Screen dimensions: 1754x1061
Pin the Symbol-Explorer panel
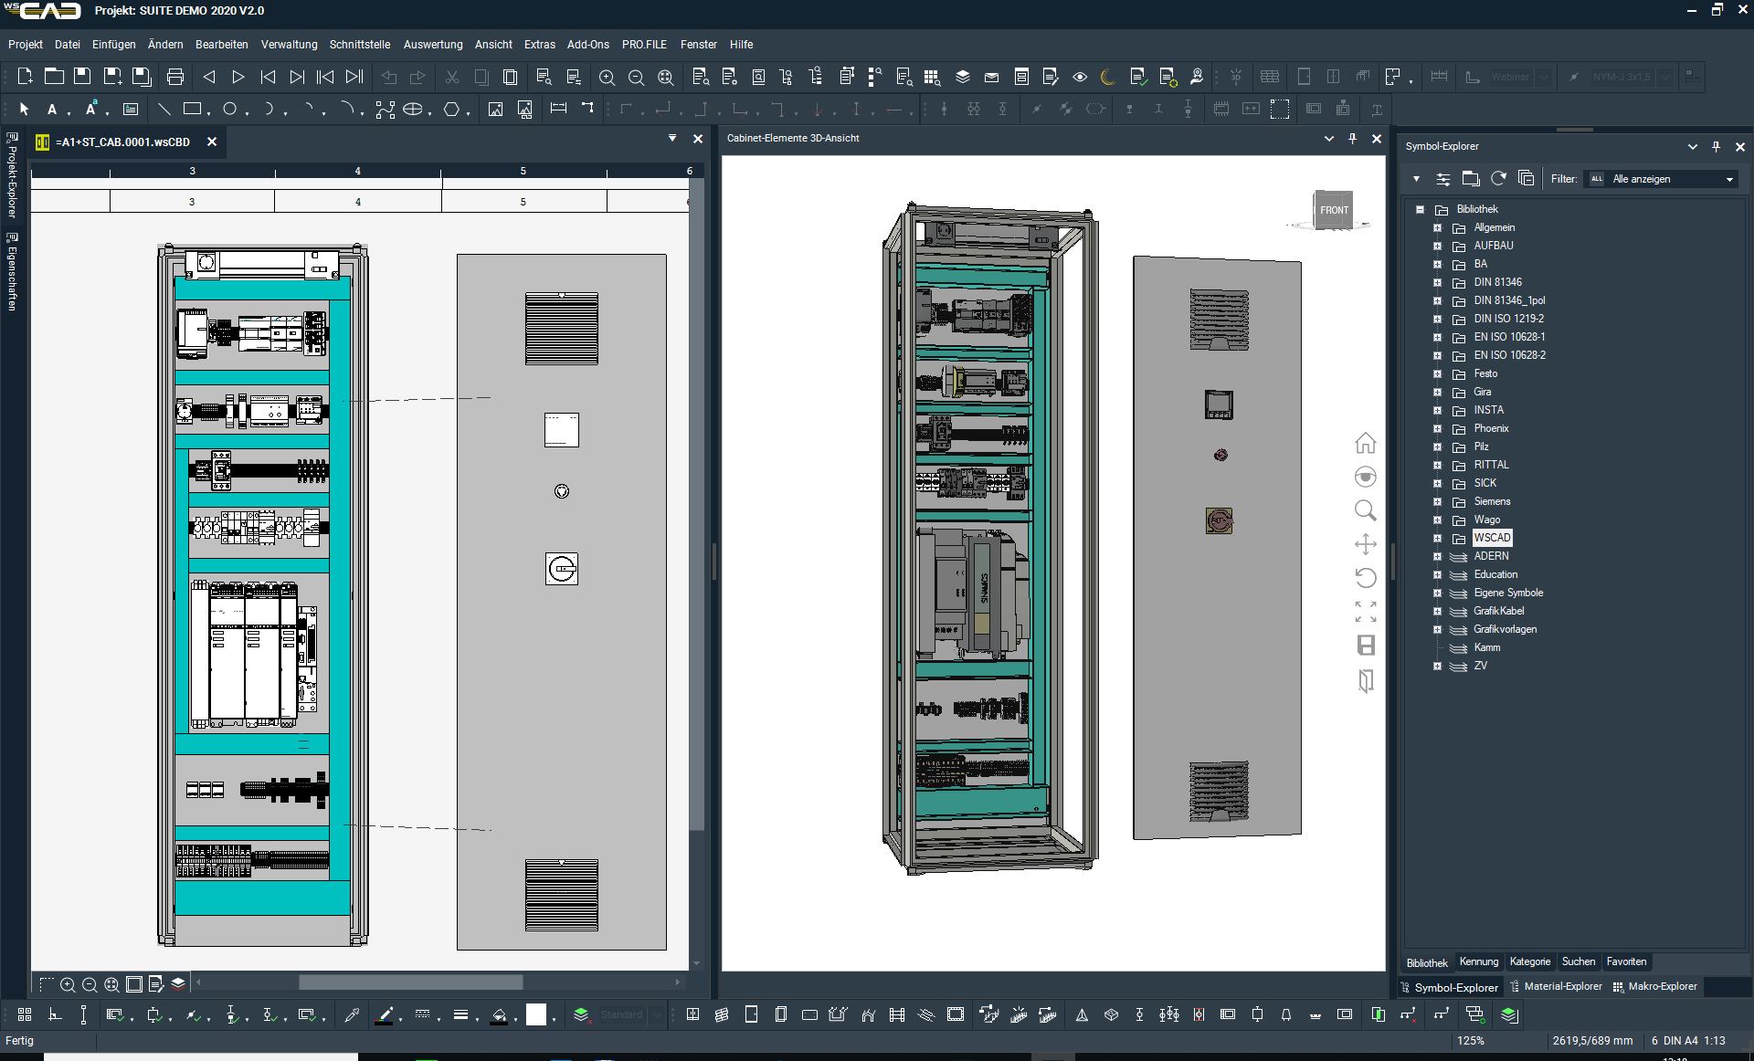click(x=1717, y=146)
